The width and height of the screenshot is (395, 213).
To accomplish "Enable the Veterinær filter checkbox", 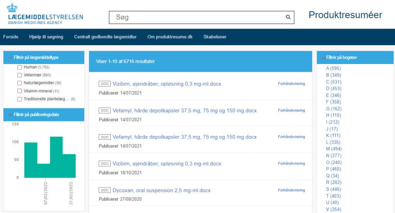I will pos(20,75).
